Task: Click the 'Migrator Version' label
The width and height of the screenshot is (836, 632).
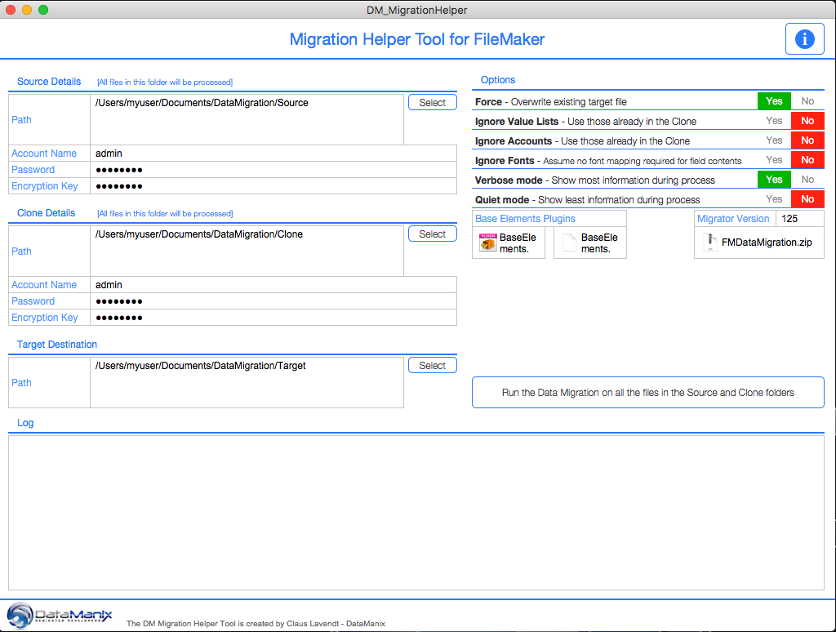Action: click(733, 219)
